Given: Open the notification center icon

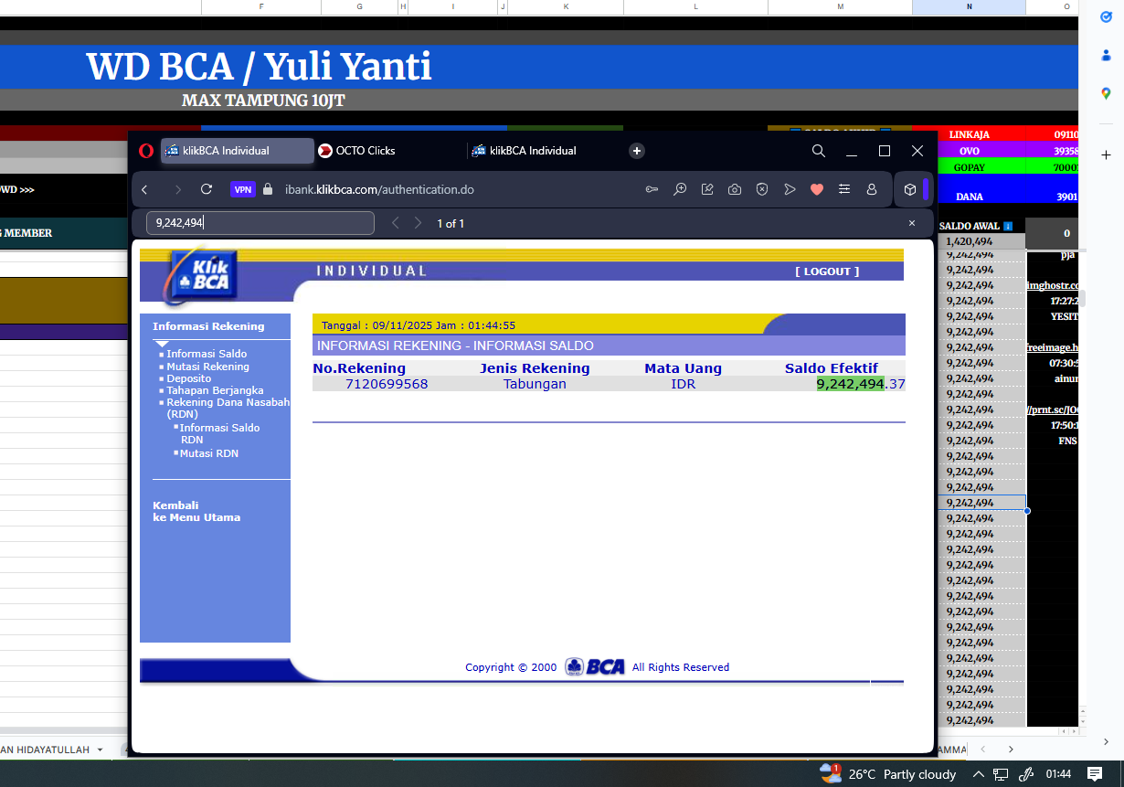Looking at the screenshot, I should coord(1095,774).
